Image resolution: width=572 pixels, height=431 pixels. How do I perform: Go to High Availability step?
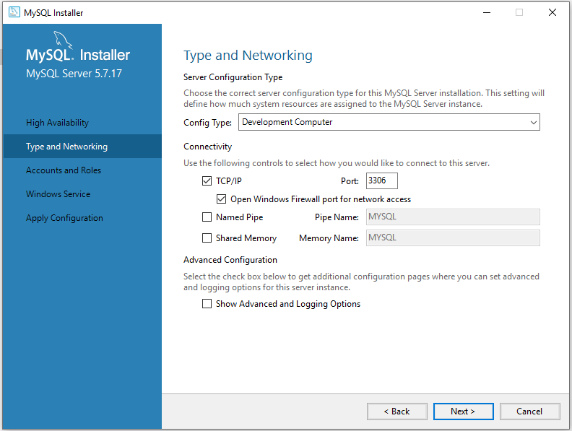(x=58, y=123)
